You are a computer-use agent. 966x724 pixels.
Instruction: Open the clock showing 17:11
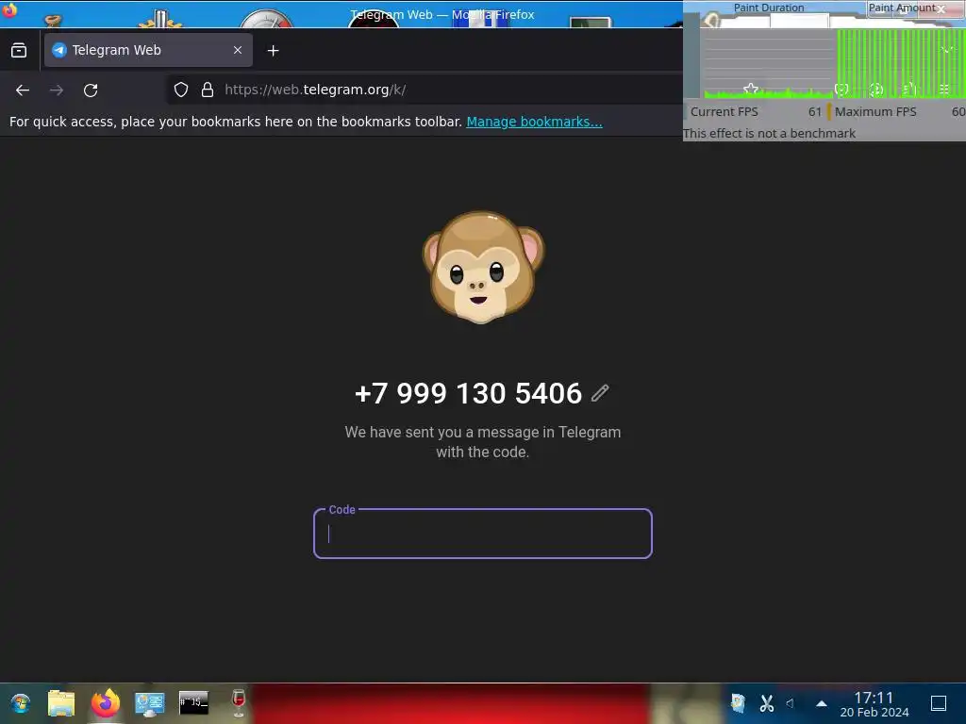click(x=874, y=704)
